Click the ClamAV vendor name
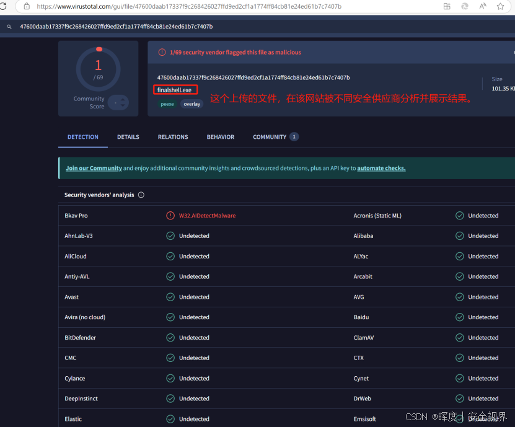This screenshot has width=515, height=427. (x=364, y=338)
